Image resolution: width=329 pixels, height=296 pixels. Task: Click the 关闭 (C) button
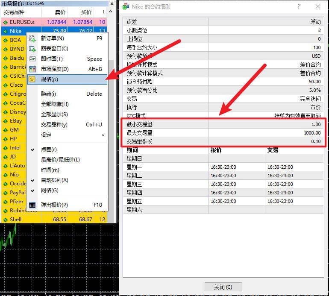coord(223,287)
